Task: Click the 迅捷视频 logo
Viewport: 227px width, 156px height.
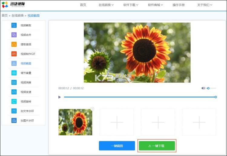Action: [x=13, y=5]
